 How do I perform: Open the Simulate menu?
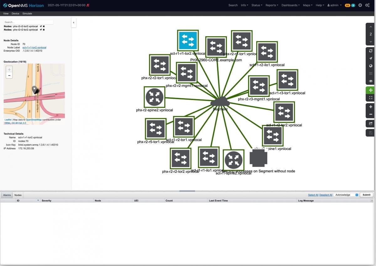[27, 13]
